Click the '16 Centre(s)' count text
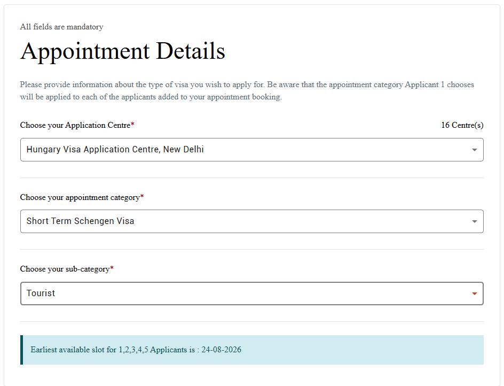The width and height of the screenshot is (504, 386). (x=462, y=125)
